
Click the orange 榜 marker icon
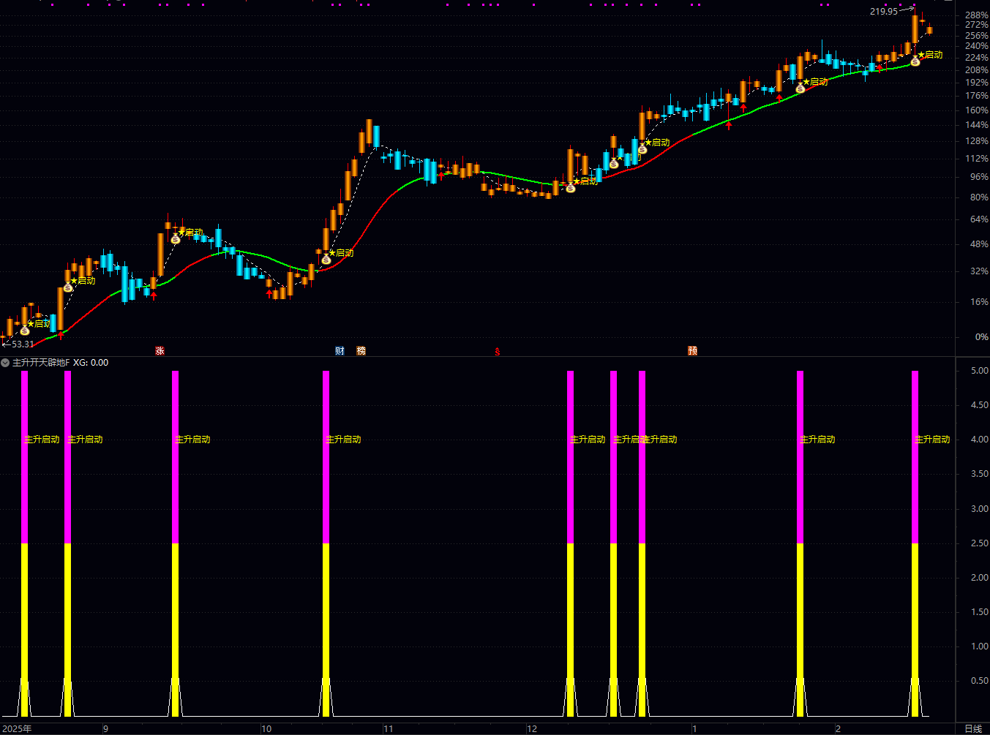pos(361,351)
